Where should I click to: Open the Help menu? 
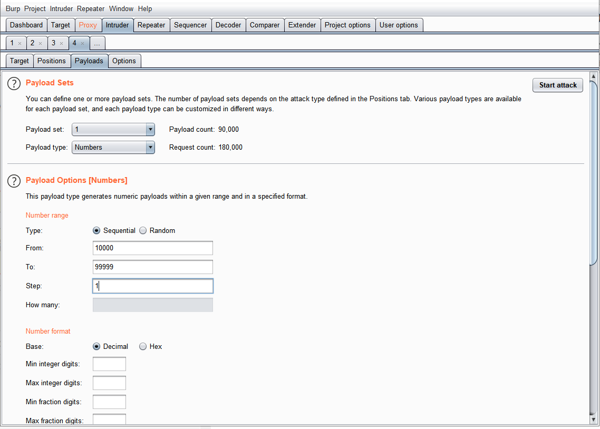(145, 8)
